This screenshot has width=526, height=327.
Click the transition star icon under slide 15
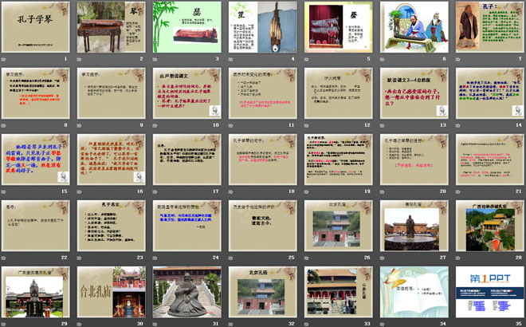coord(4,191)
